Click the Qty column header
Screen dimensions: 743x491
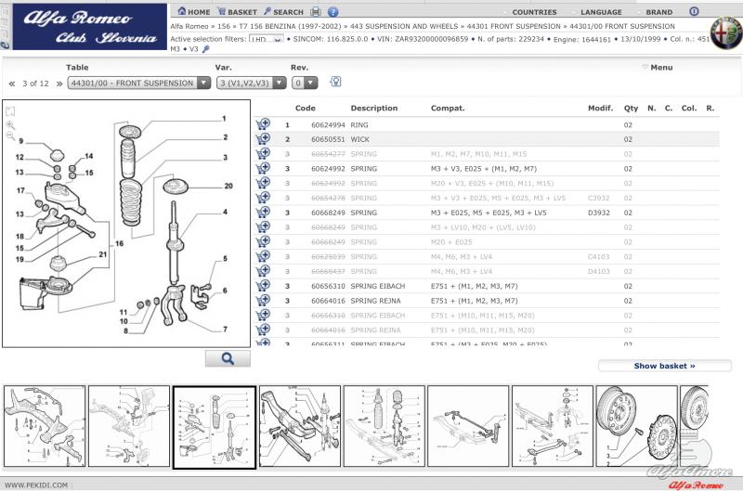tap(631, 108)
